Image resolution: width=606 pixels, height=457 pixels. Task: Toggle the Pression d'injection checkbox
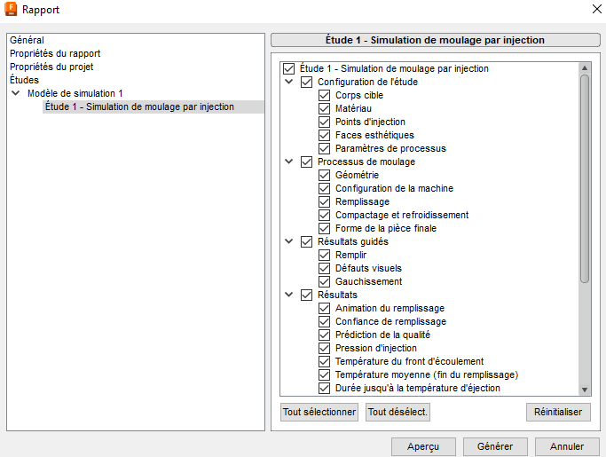[324, 348]
